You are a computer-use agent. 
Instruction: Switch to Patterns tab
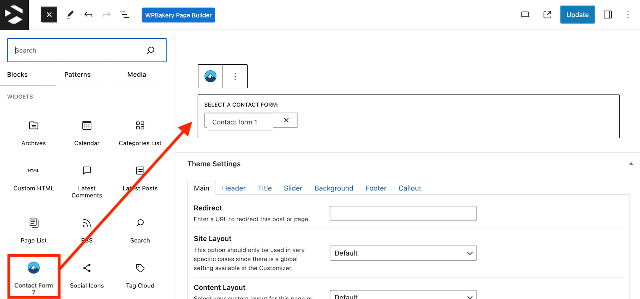[x=77, y=75]
